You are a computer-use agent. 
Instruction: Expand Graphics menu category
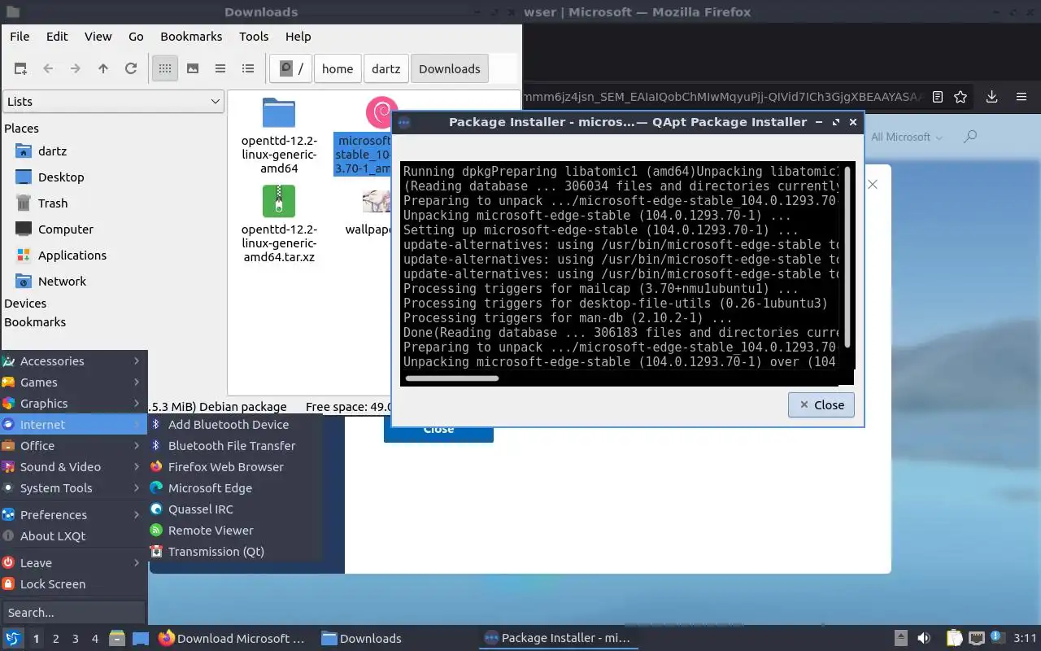pyautogui.click(x=73, y=403)
